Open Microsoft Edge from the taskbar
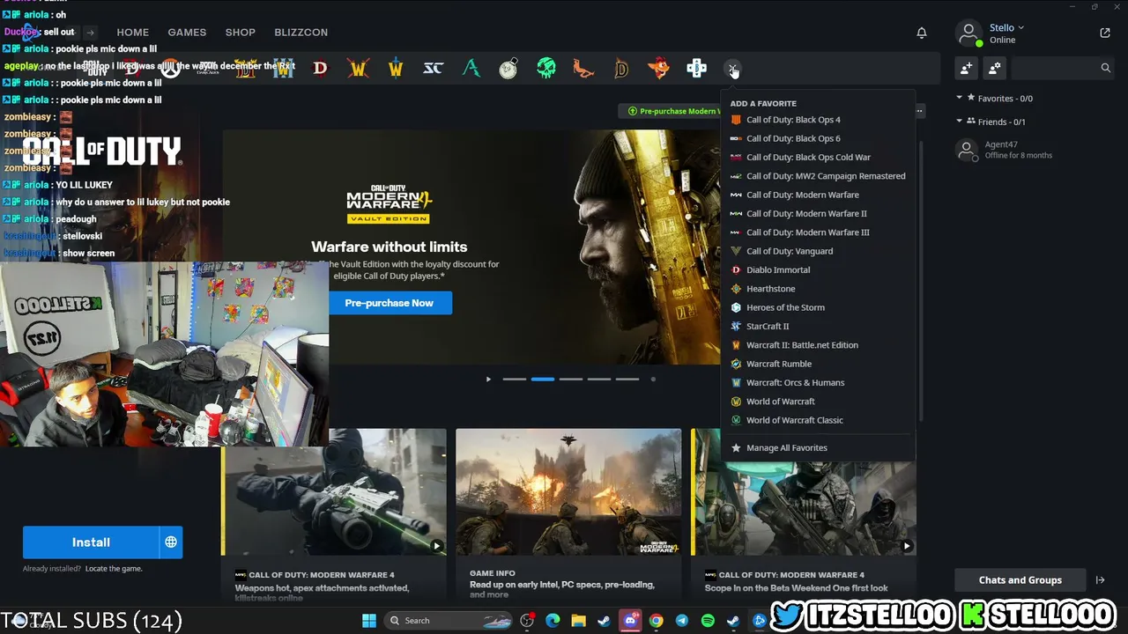 click(x=553, y=621)
